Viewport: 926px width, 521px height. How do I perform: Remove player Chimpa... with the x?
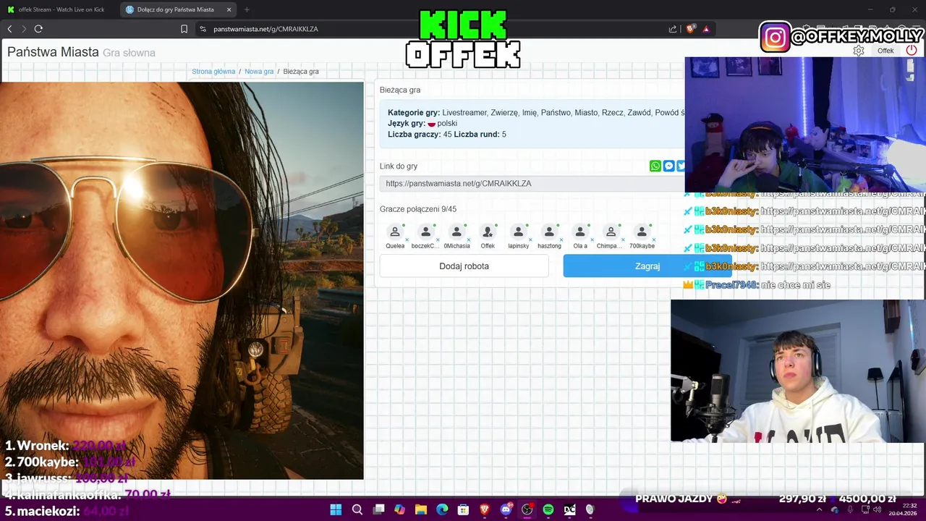[623, 240]
